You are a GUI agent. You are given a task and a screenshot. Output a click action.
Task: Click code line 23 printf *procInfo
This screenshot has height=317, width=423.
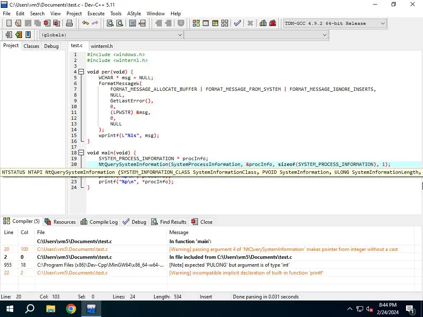136,182
